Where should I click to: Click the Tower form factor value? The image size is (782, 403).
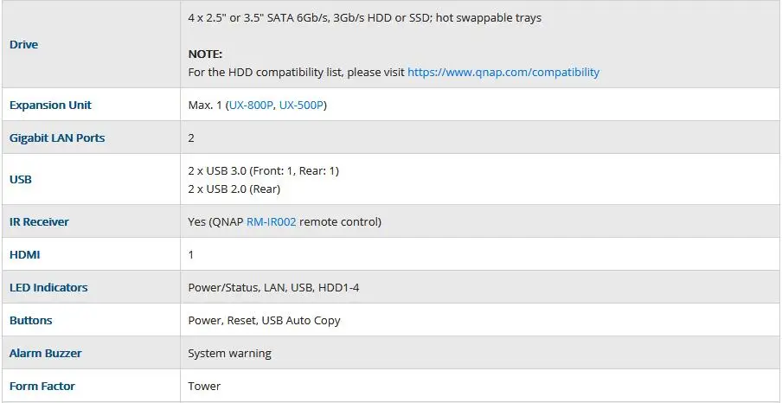pyautogui.click(x=204, y=386)
